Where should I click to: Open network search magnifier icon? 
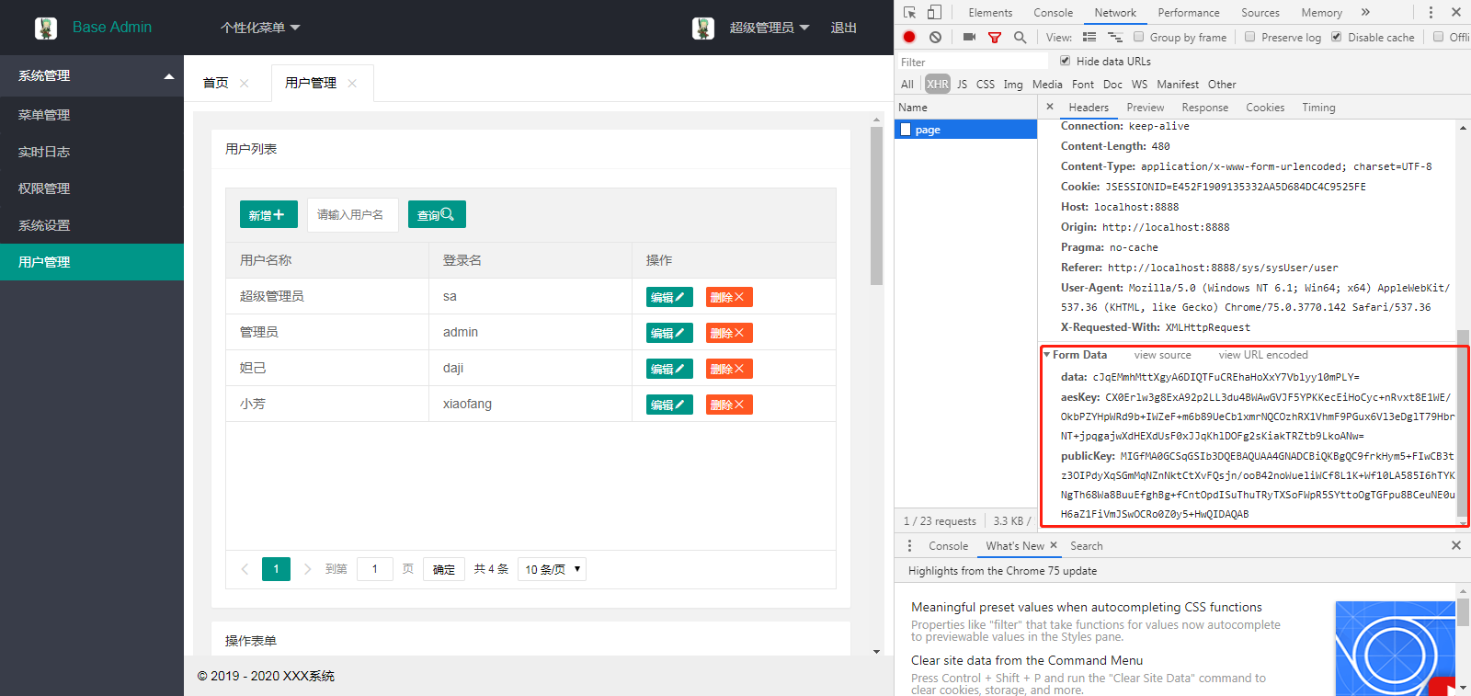[1020, 37]
